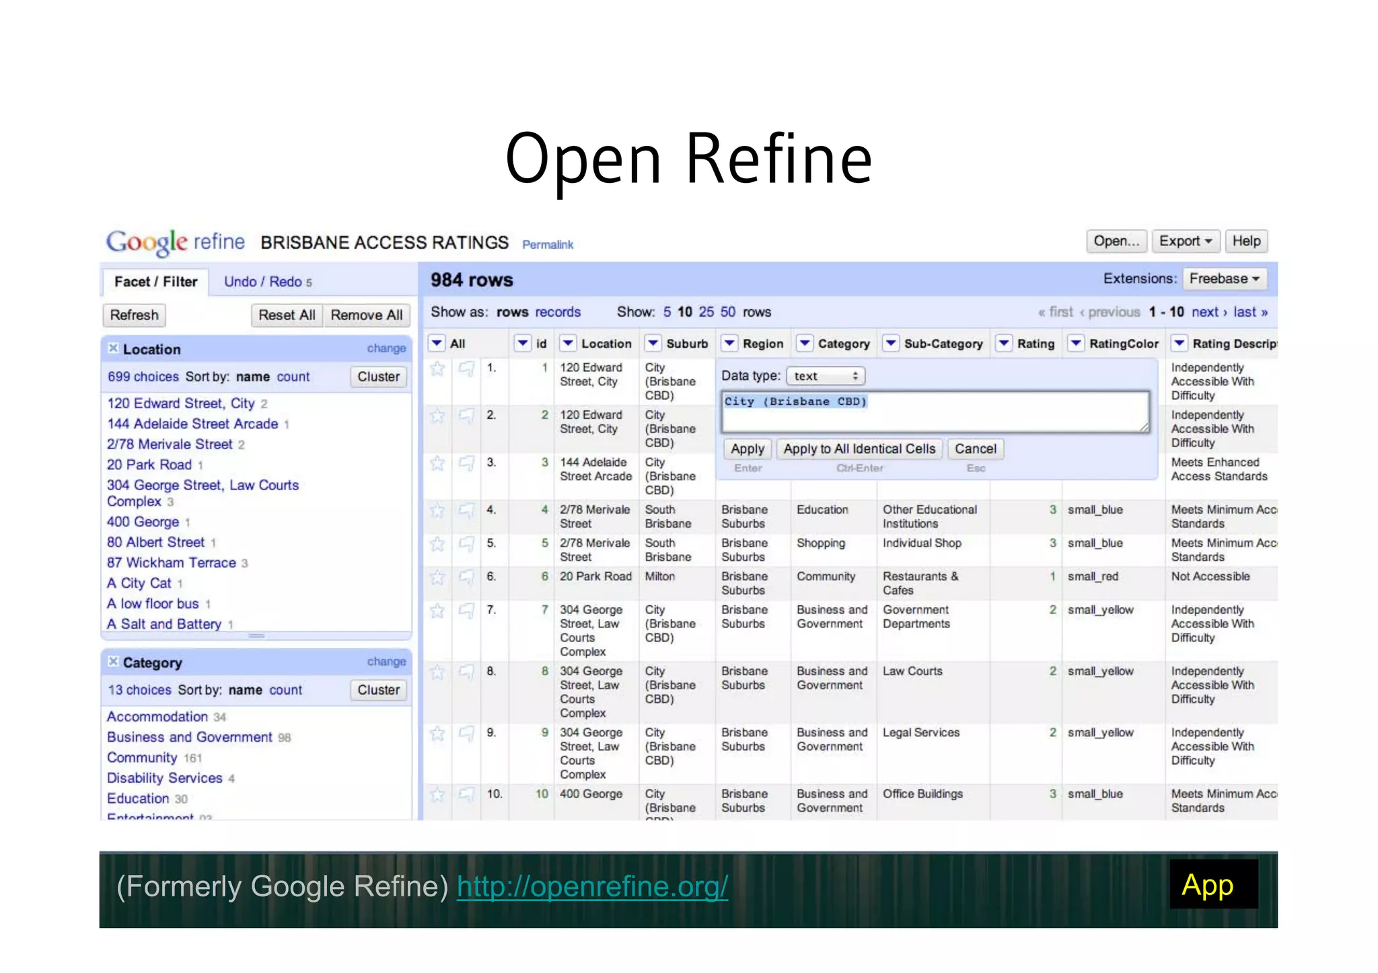Flag row 1 in the data grid

(466, 368)
